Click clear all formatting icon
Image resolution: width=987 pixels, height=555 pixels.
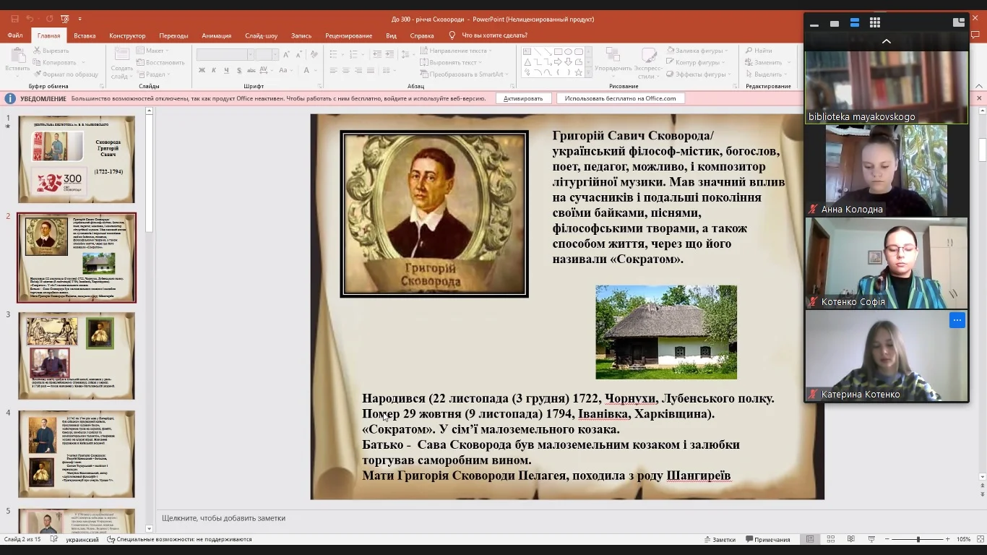(313, 55)
